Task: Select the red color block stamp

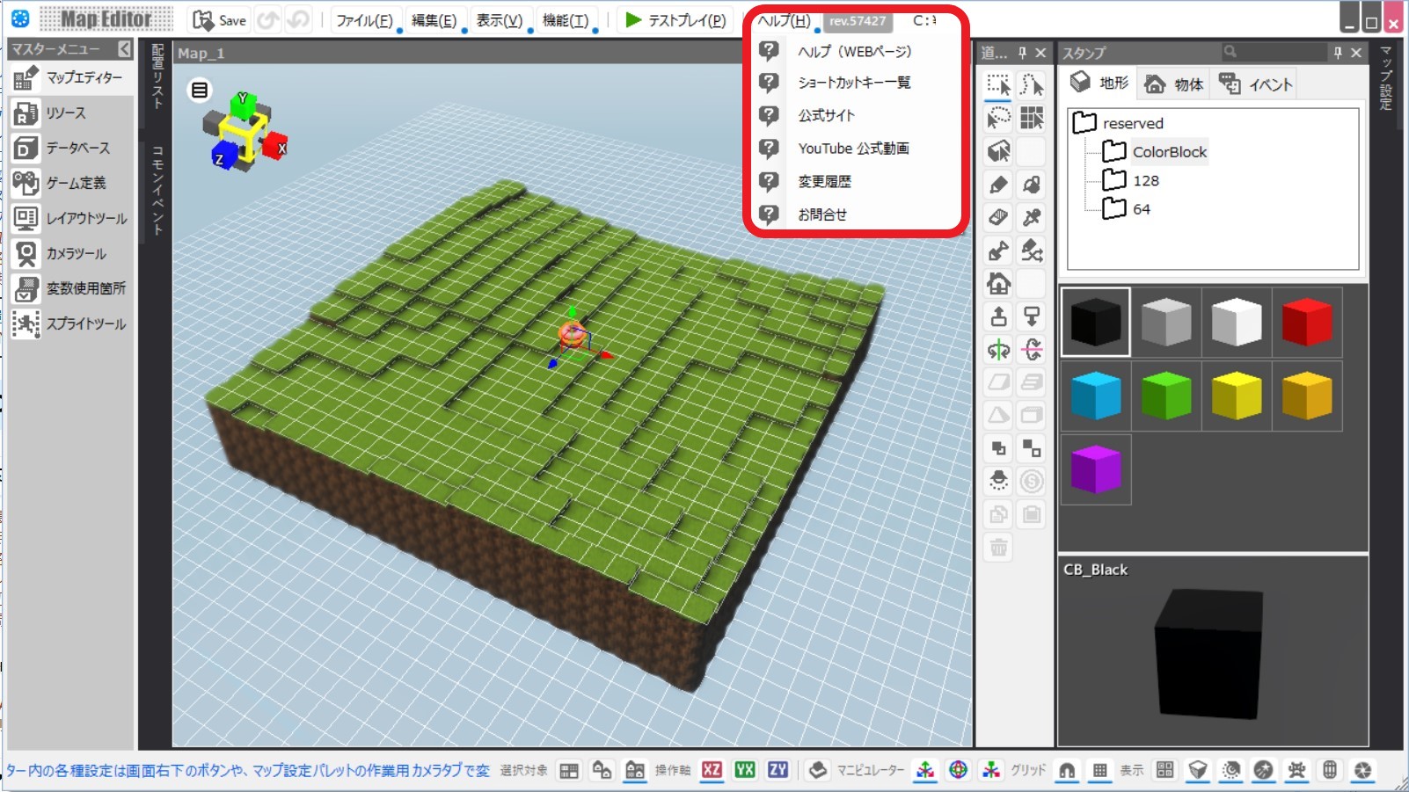Action: click(x=1306, y=323)
